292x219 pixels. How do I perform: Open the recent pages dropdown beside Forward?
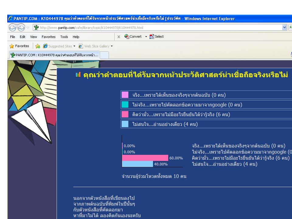point(28,28)
